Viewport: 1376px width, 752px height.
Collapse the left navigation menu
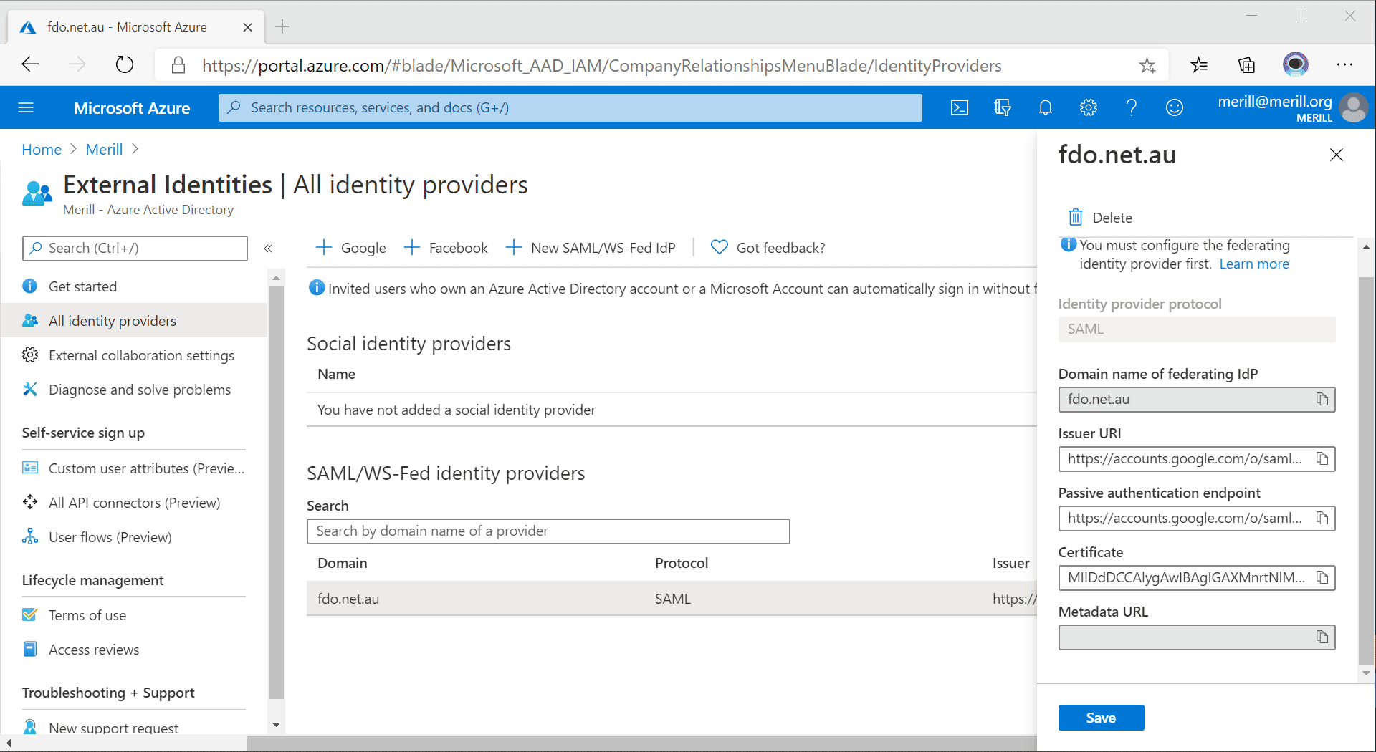coord(268,249)
